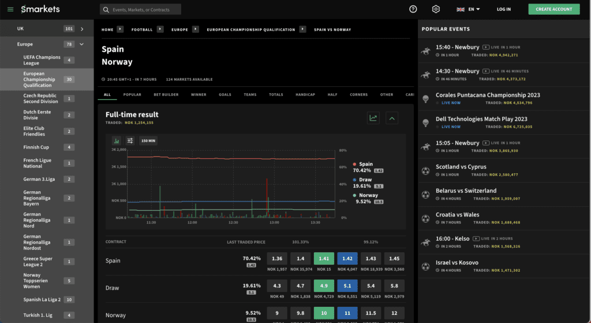The image size is (591, 323).
Task: Click Spain buy price 1.41
Action: pyautogui.click(x=324, y=259)
